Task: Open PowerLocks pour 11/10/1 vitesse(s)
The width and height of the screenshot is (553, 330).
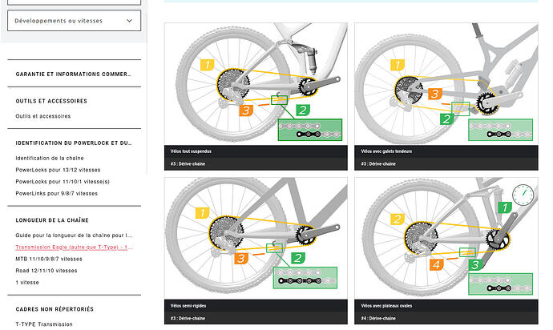Action: pos(63,182)
